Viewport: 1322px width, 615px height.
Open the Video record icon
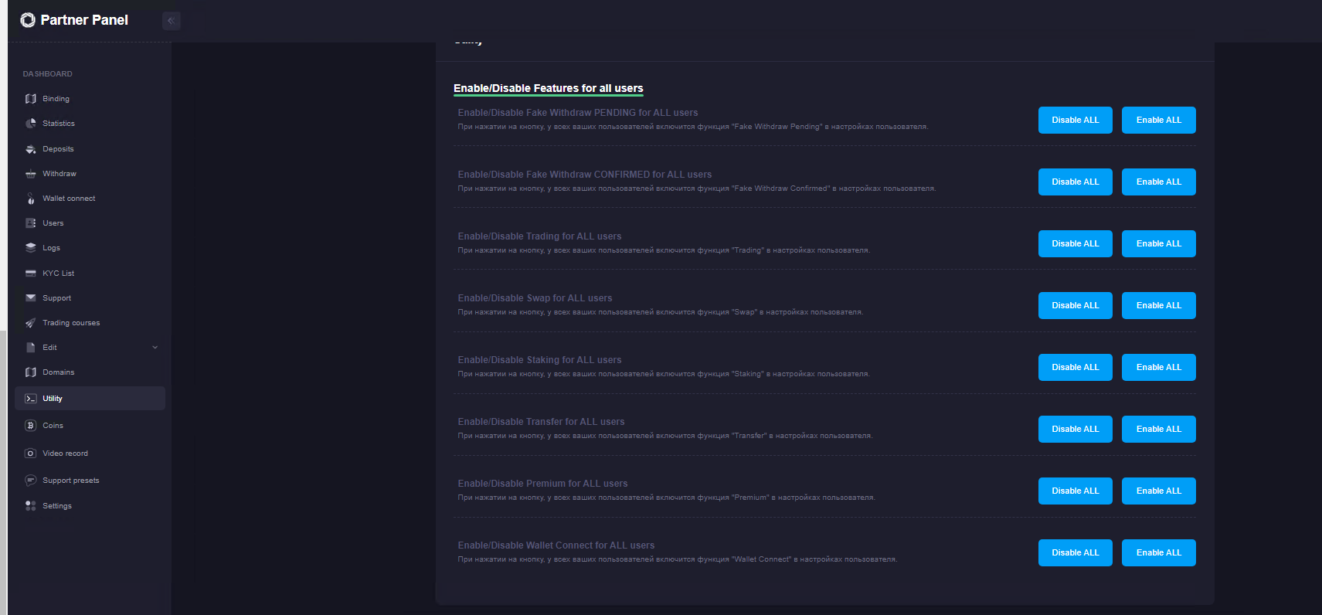coord(31,454)
